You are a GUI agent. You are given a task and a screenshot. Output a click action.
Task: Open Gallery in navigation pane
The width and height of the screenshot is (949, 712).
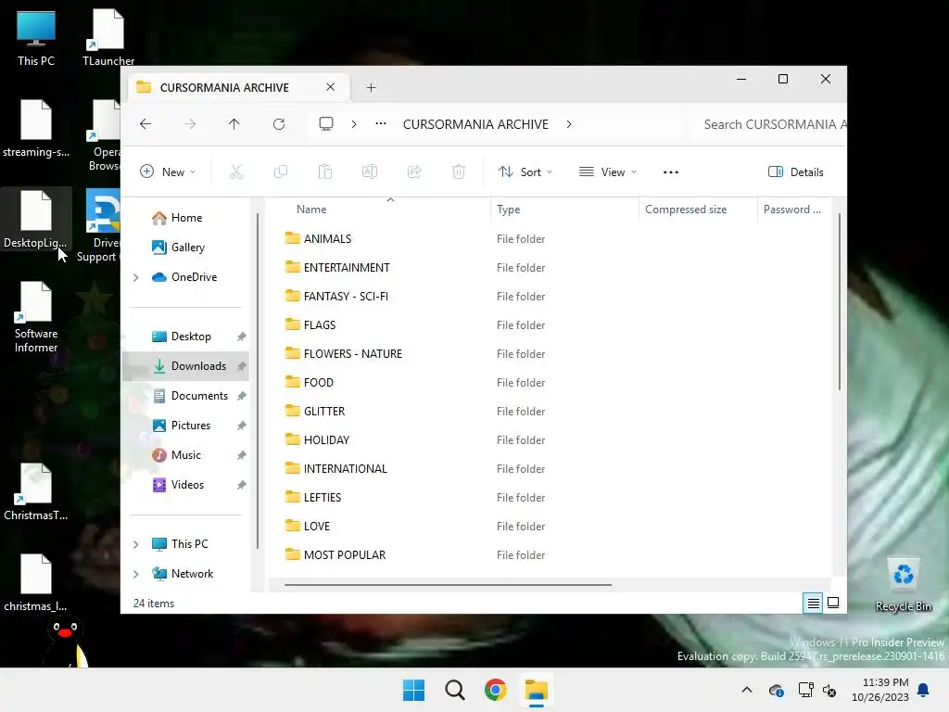[187, 247]
